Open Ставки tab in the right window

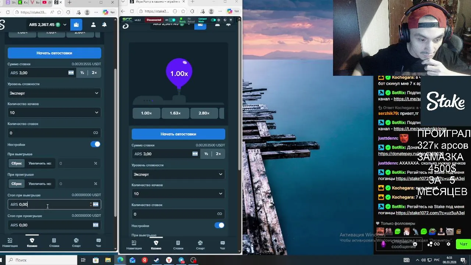coord(178,245)
